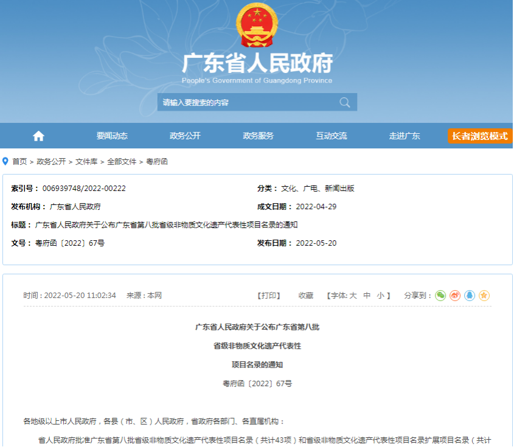The width and height of the screenshot is (514, 447).
Task: Click the search magnifier icon
Action: [x=346, y=102]
